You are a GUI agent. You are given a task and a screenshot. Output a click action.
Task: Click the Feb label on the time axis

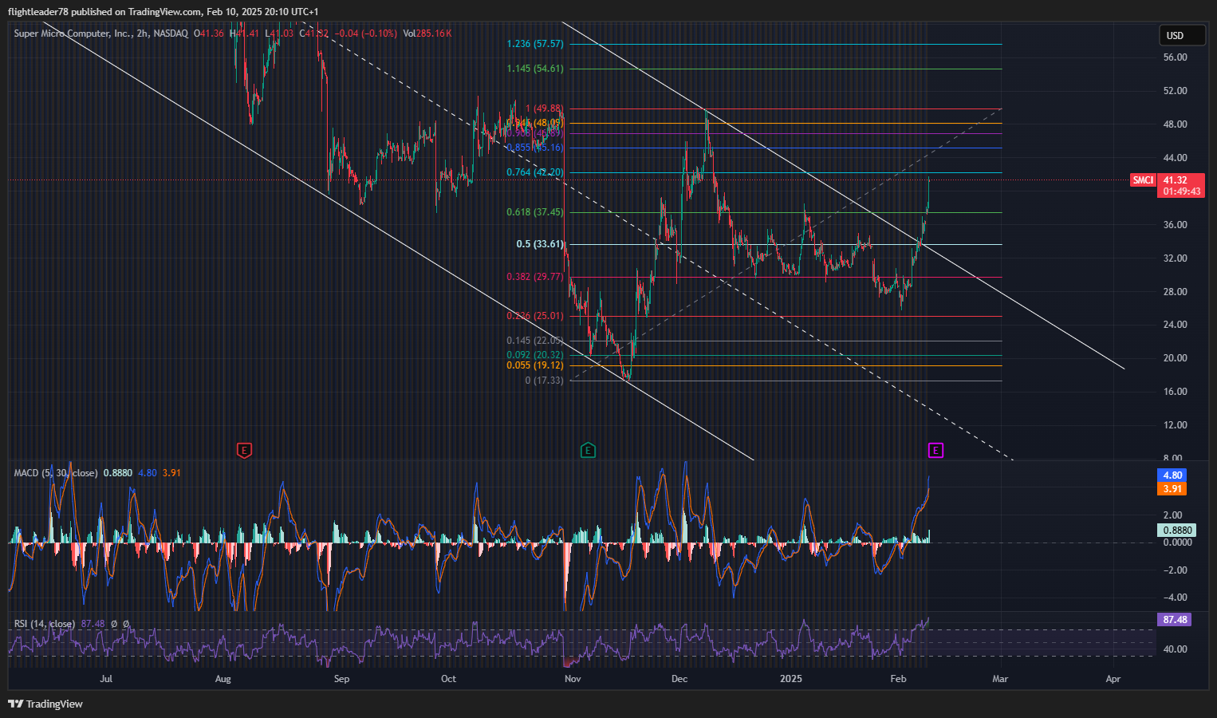pos(898,680)
